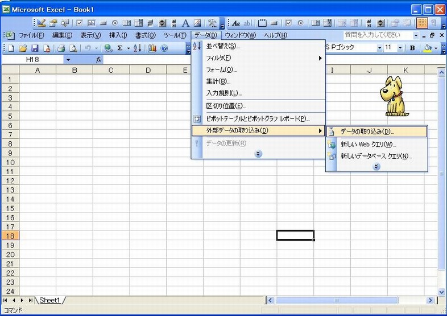Screen dimensions: 447x316
Task: Open the ヘルプ(H) menu
Action: 275,35
